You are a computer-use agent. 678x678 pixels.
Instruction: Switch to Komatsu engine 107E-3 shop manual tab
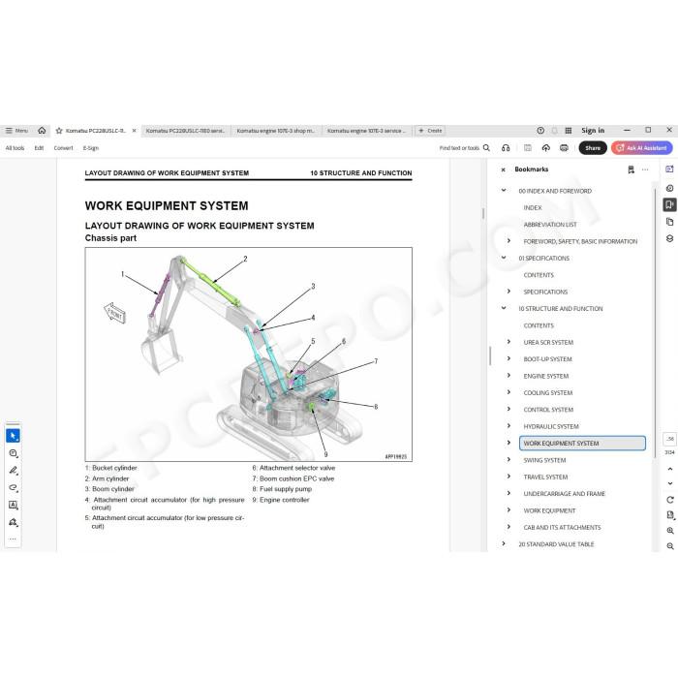(x=275, y=131)
